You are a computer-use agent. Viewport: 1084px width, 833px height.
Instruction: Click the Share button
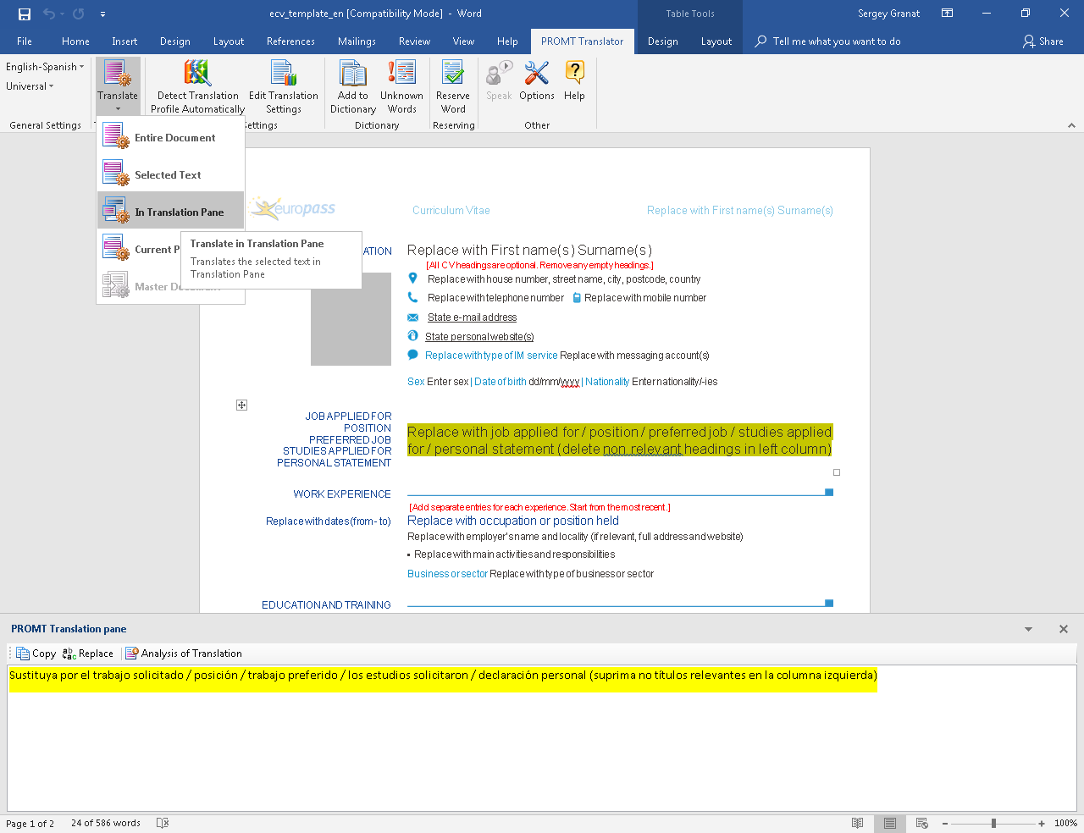click(1043, 41)
